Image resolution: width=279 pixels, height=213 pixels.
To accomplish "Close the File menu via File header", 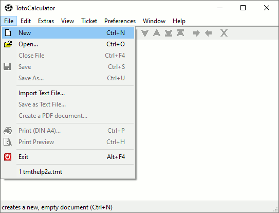I will tap(9, 21).
